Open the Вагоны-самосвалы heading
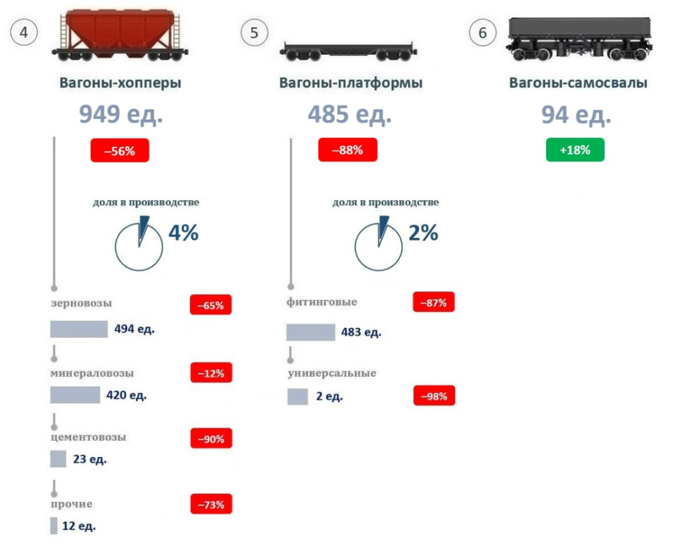 [x=578, y=83]
